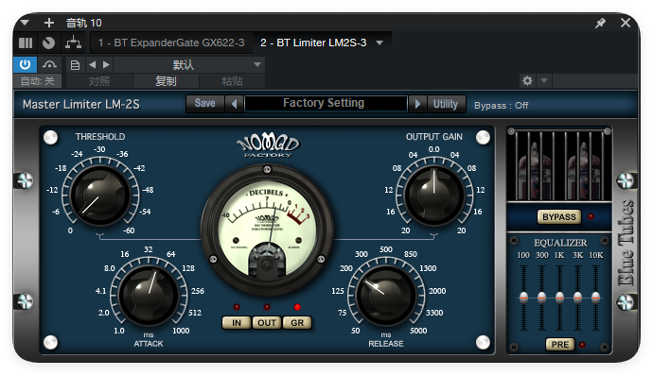The image size is (653, 375).
Task: Click the Nomad Factory logo
Action: [x=268, y=145]
